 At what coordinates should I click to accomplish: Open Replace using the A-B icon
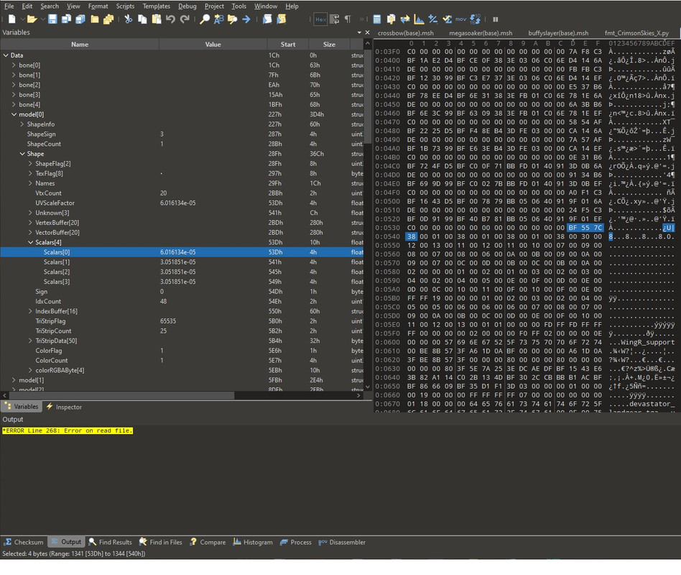[x=218, y=19]
